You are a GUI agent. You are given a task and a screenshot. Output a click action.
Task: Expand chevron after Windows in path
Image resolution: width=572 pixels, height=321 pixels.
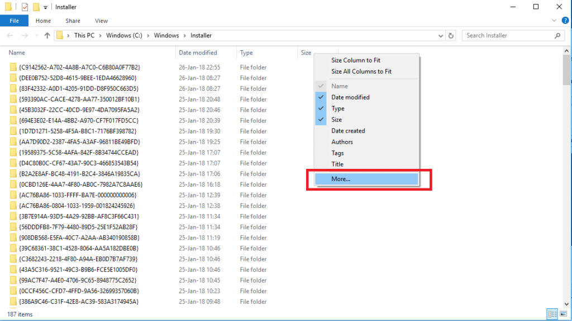[x=184, y=36]
